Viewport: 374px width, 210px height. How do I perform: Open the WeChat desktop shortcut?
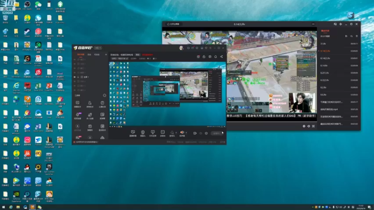coord(38,5)
